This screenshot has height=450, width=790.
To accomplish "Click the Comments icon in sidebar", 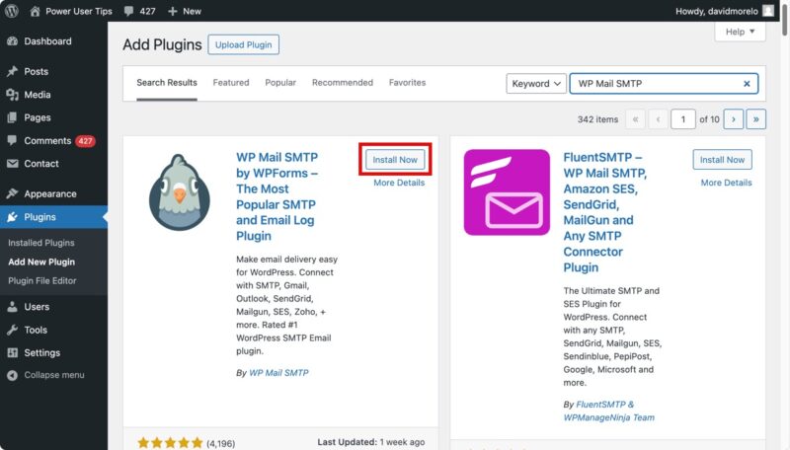I will pos(13,140).
